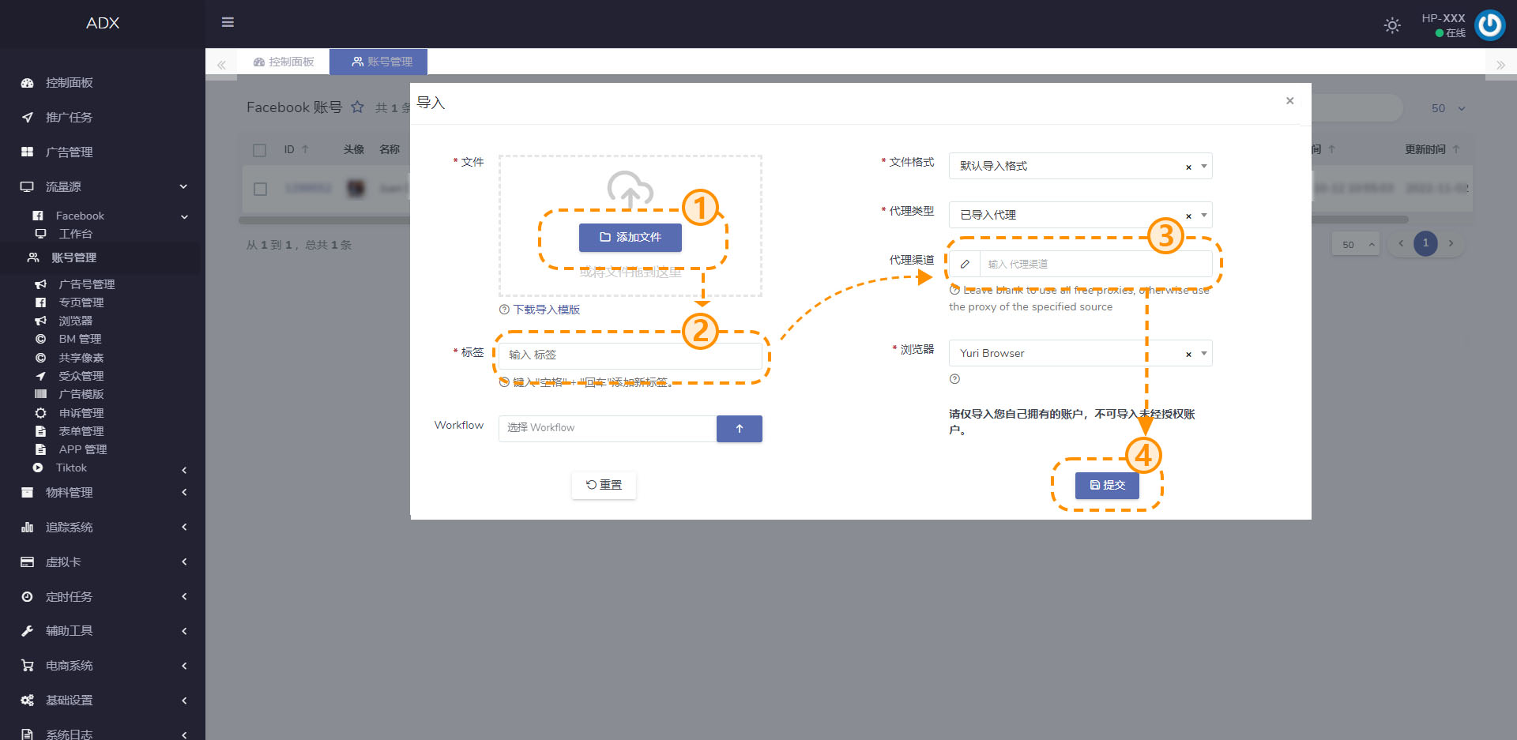
Task: Click the hamburger menu icon in header
Action: coord(228,22)
